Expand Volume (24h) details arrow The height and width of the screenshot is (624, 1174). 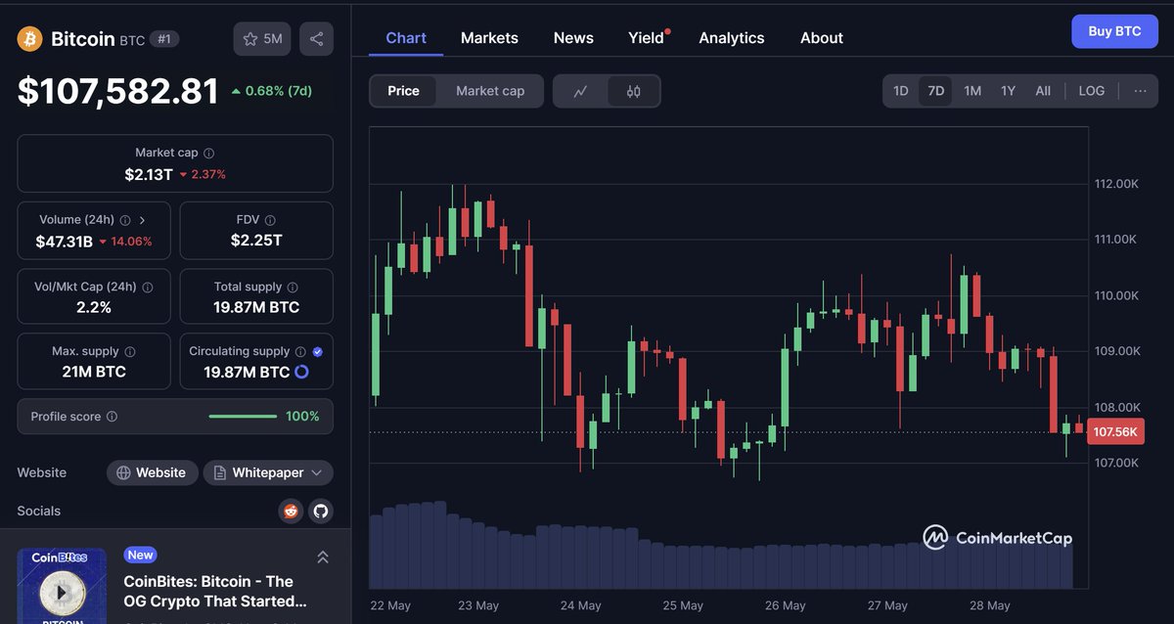click(x=142, y=220)
